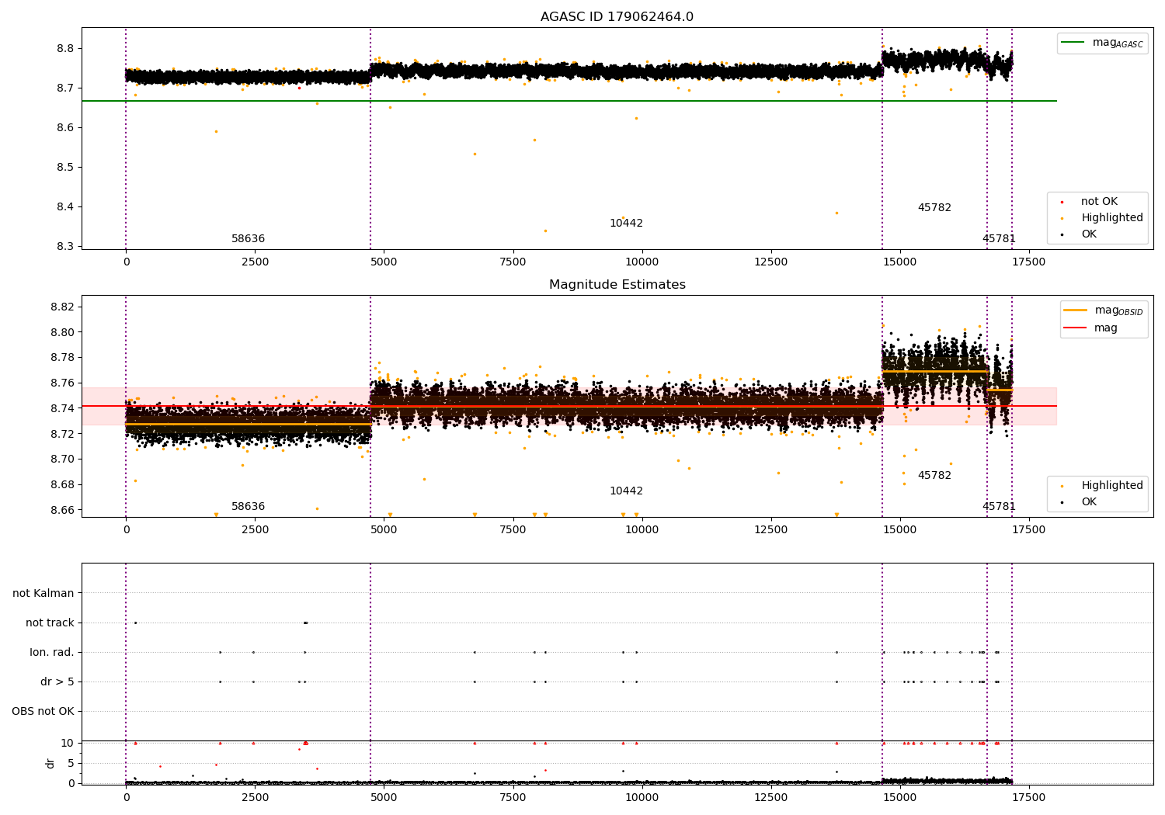Image resolution: width=1165 pixels, height=815 pixels.
Task: Select OBSID label 45782 in the top panel
Action: pos(934,208)
